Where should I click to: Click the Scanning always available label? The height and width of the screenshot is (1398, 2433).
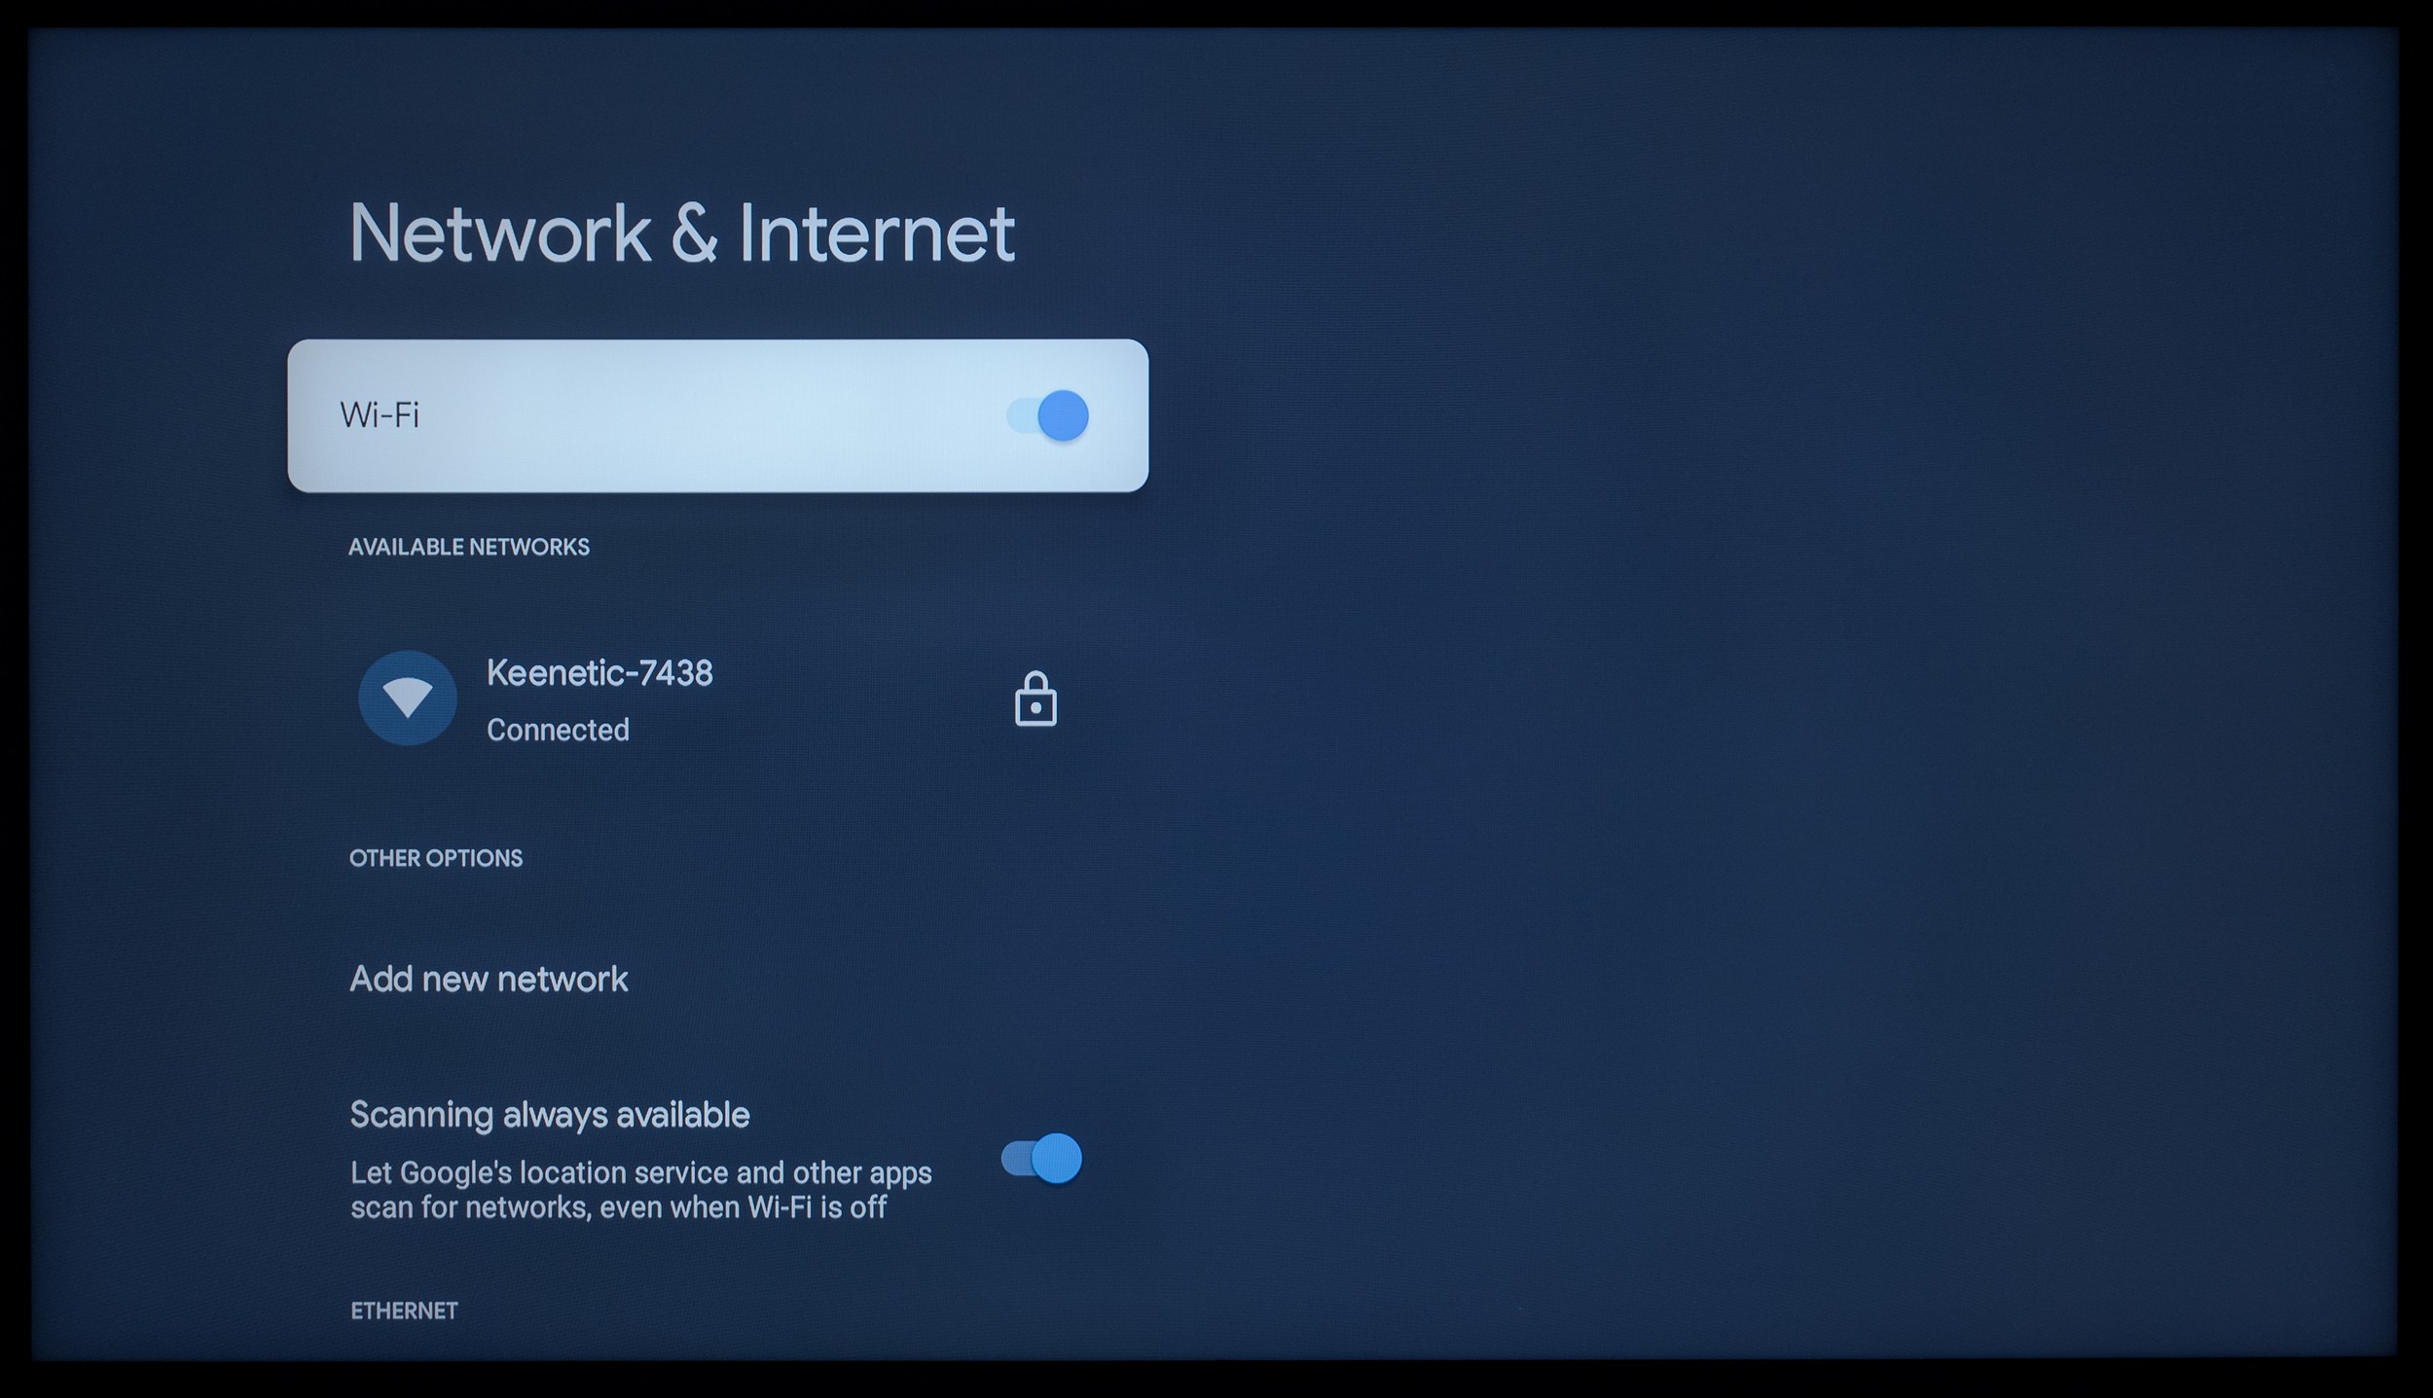tap(550, 1115)
